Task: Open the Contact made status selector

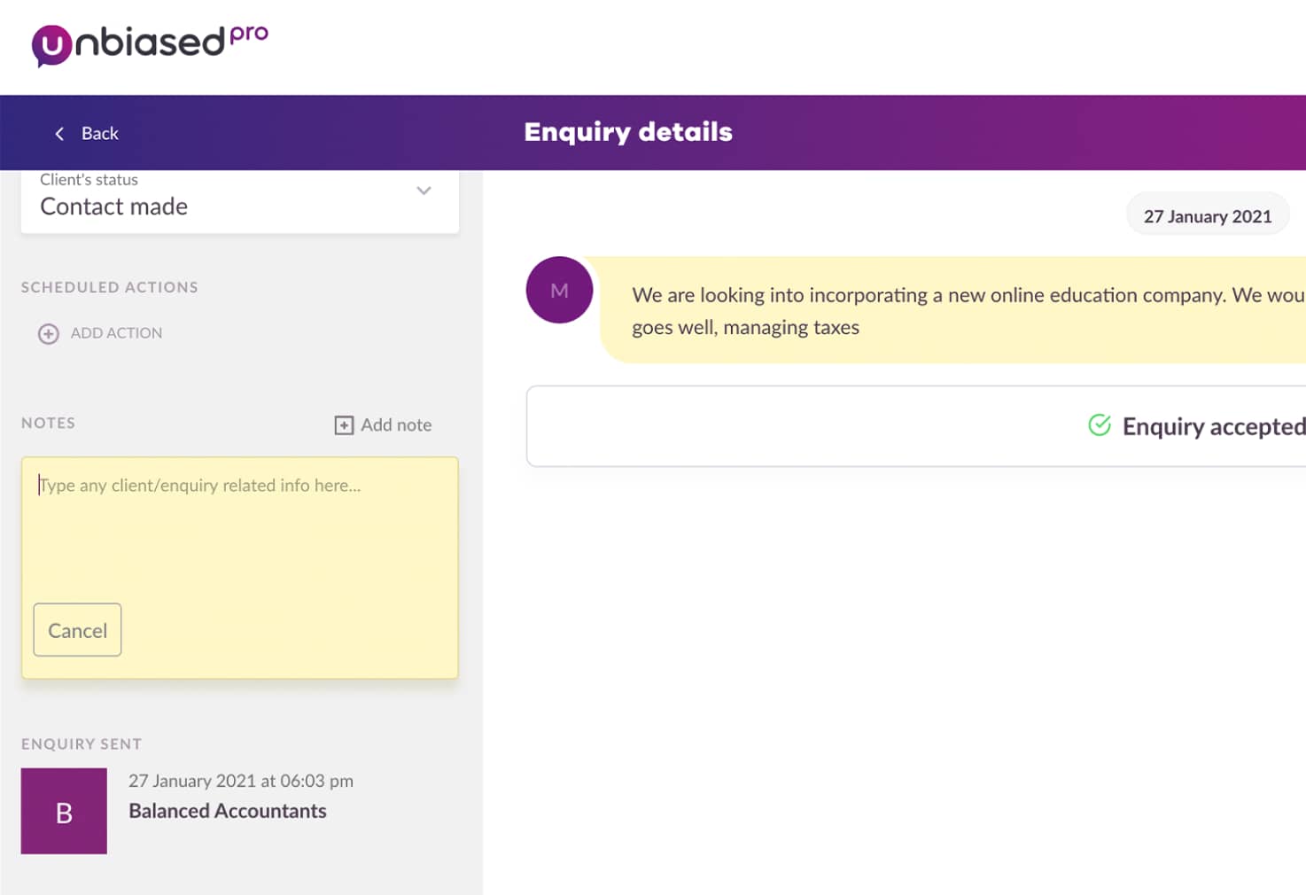Action: 239,201
